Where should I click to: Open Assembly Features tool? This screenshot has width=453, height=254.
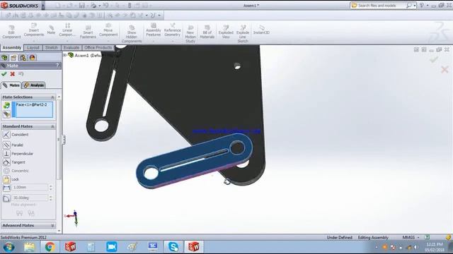(153, 30)
